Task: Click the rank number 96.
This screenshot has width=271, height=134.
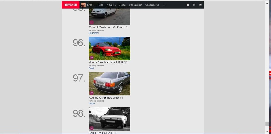Action: pyautogui.click(x=79, y=43)
